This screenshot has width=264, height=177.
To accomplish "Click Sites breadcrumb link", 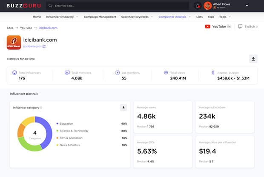I will [x=10, y=28].
